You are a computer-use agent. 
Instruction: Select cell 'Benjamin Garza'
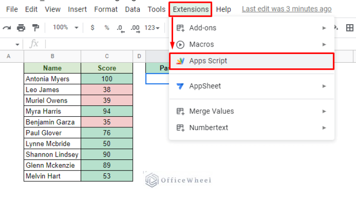coord(52,122)
